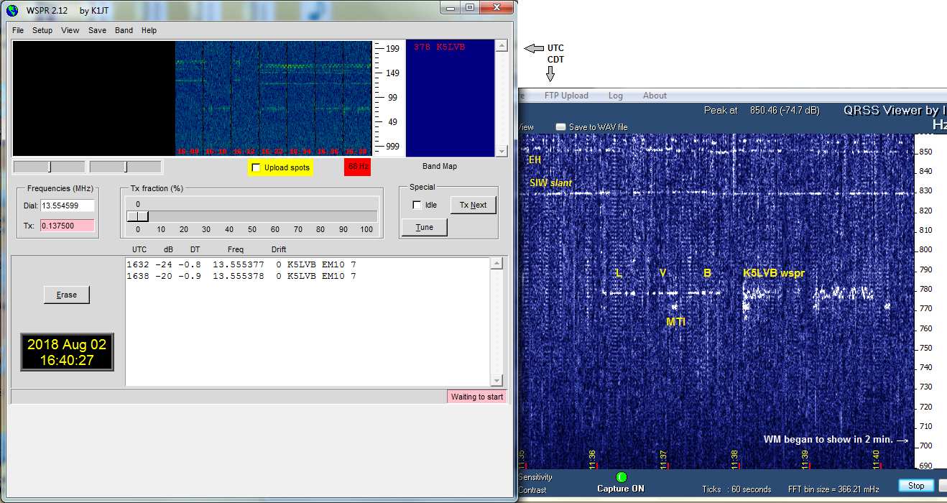This screenshot has width=947, height=503.
Task: Click the WSPR globe icon in title bar
Action: [x=12, y=9]
